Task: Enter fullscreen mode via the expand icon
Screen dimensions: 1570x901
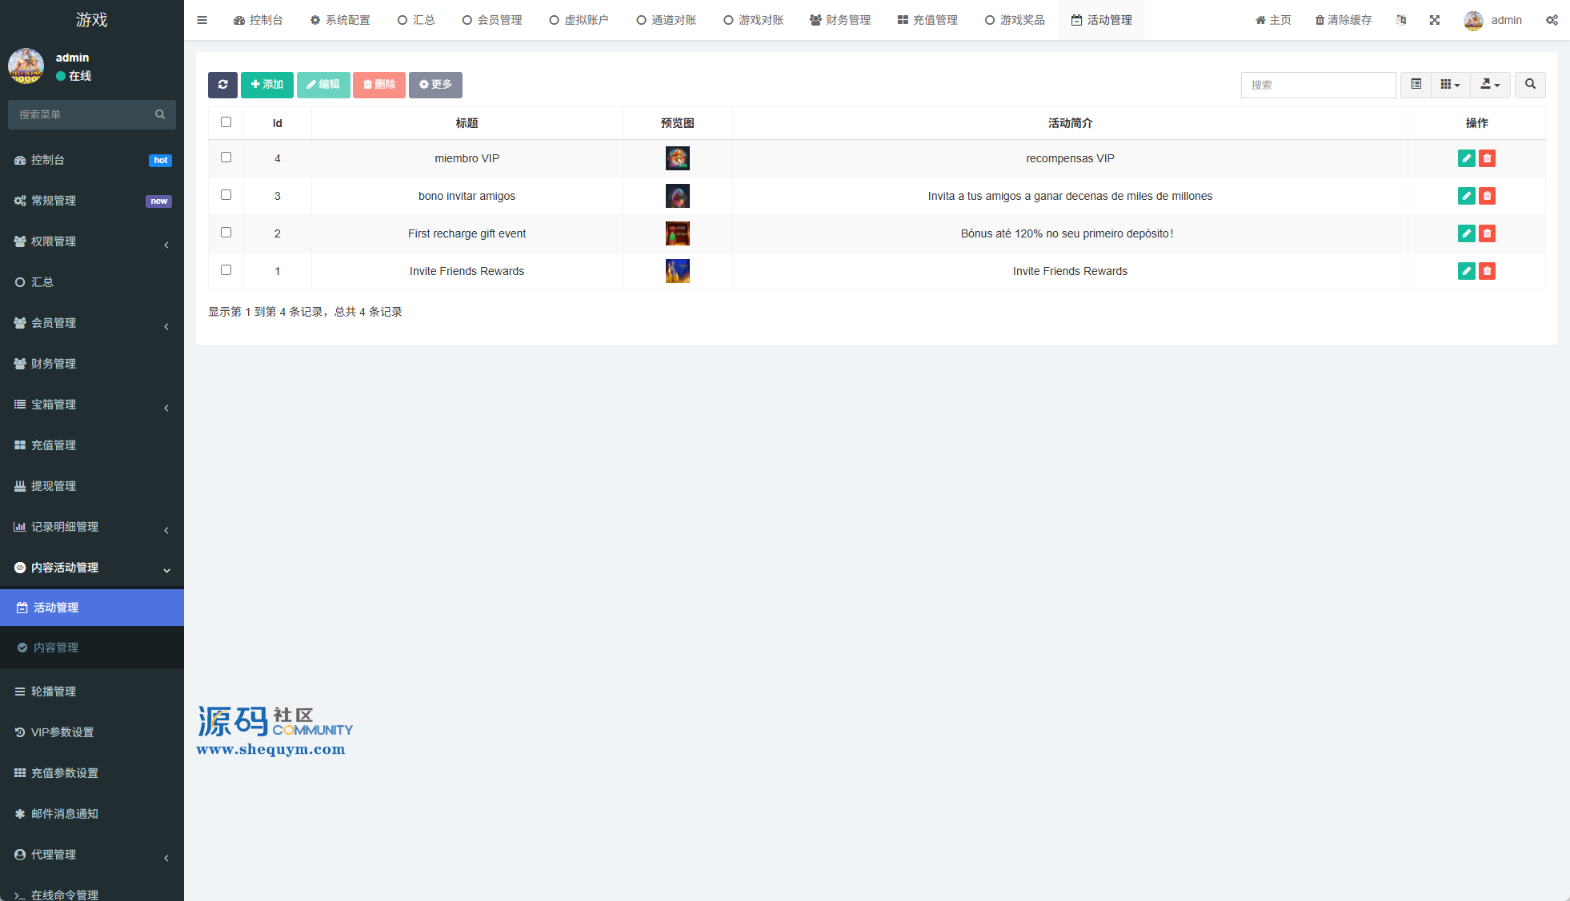Action: coord(1435,20)
